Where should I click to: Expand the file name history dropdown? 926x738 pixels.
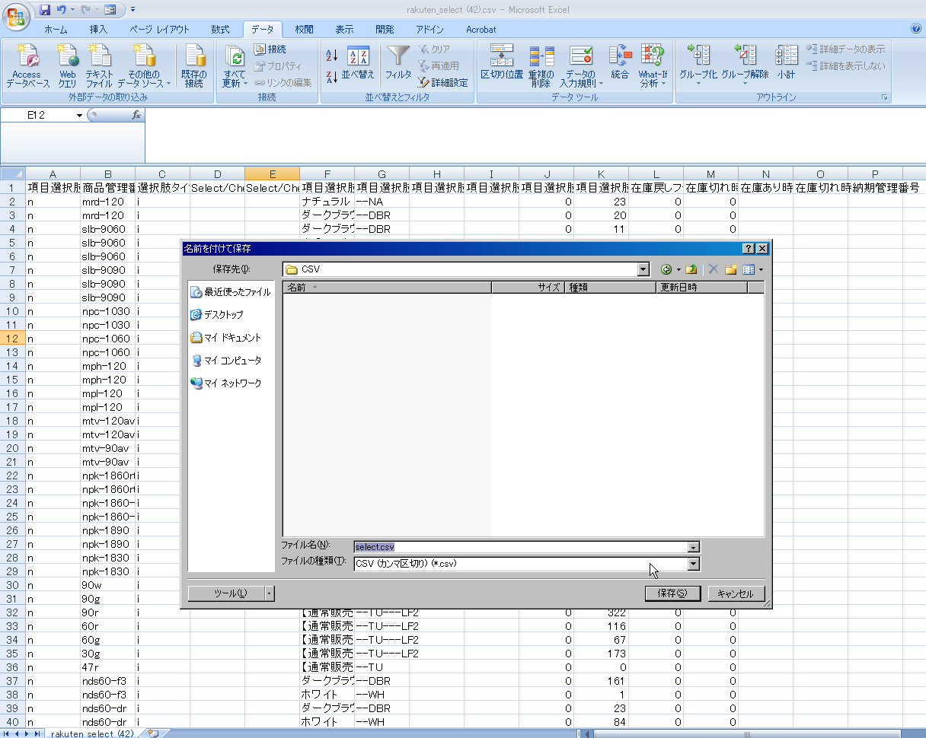pyautogui.click(x=693, y=546)
